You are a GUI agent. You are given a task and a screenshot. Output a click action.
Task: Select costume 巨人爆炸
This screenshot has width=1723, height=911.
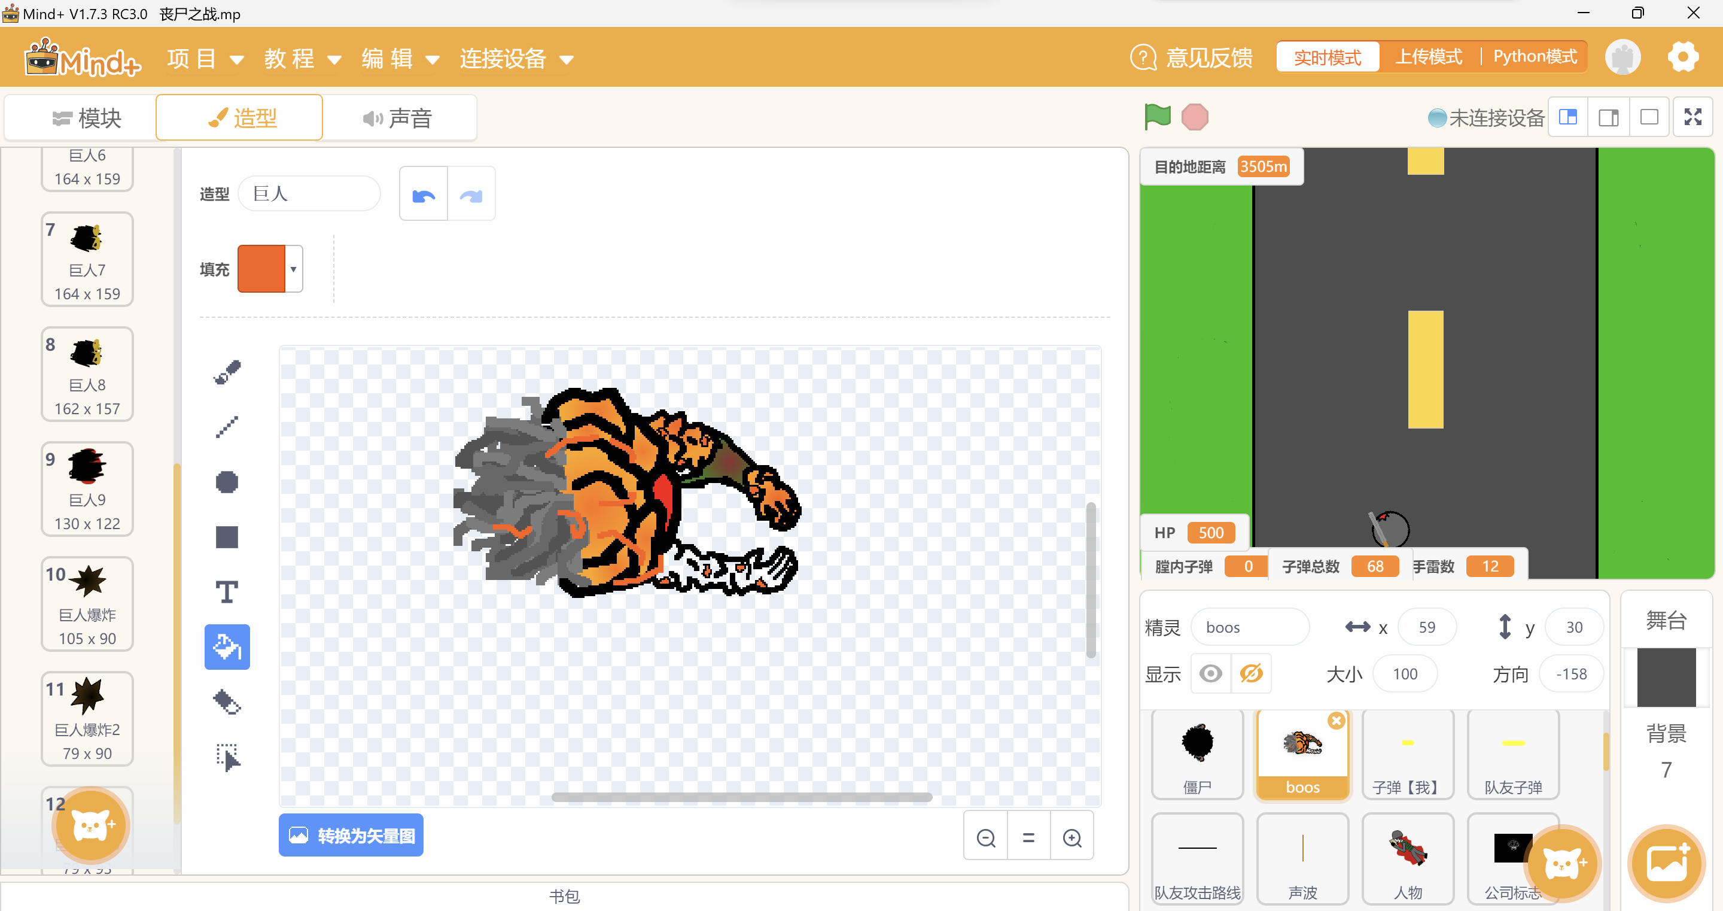[x=87, y=605]
